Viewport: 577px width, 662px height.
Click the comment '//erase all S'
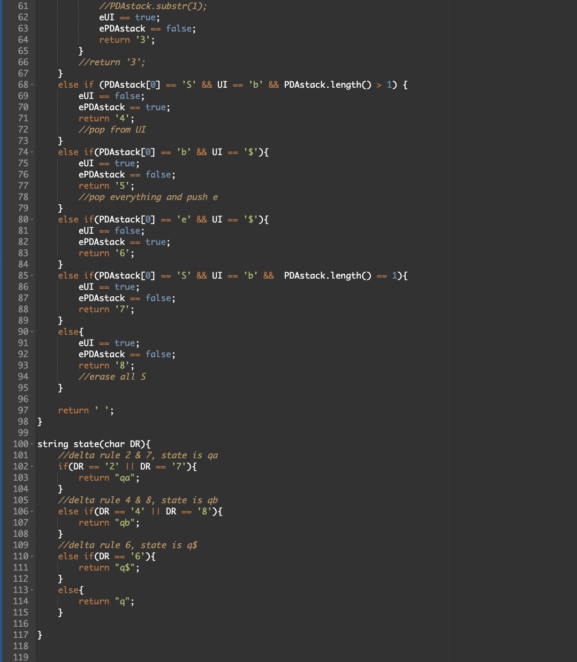pos(112,376)
